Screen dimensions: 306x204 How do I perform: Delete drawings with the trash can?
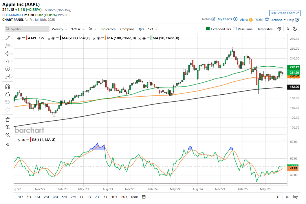coord(8,119)
